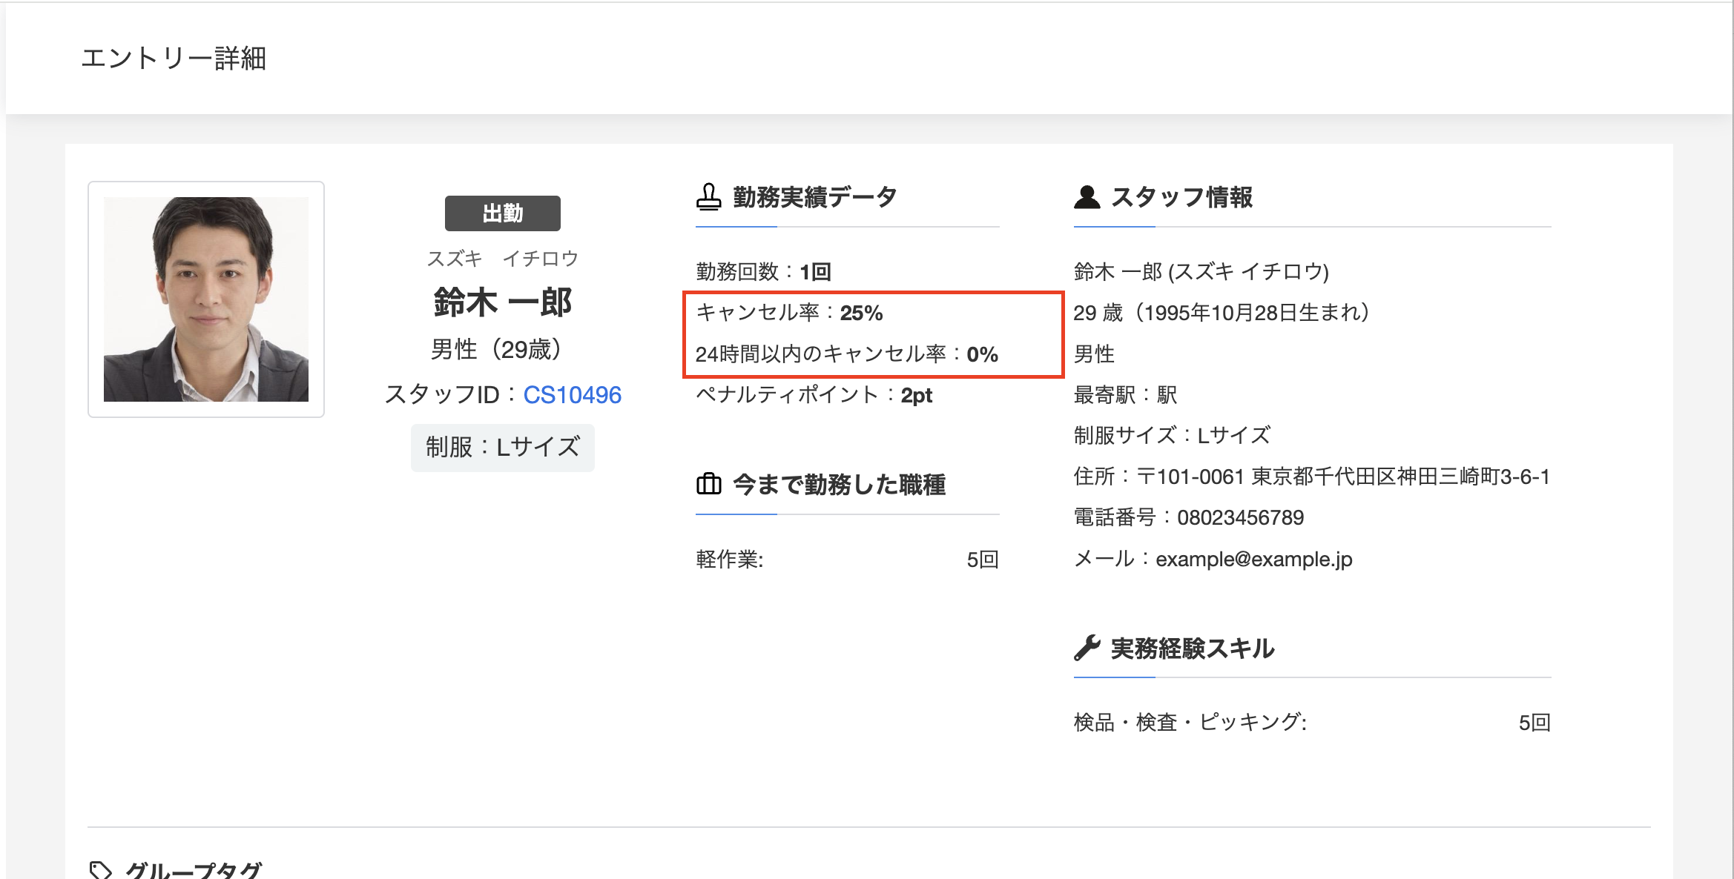Click the 制服：Lサイズ tag
1734x879 pixels.
coord(503,448)
